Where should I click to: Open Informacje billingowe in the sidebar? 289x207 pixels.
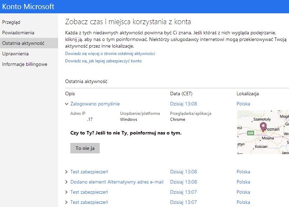[x=25, y=64]
